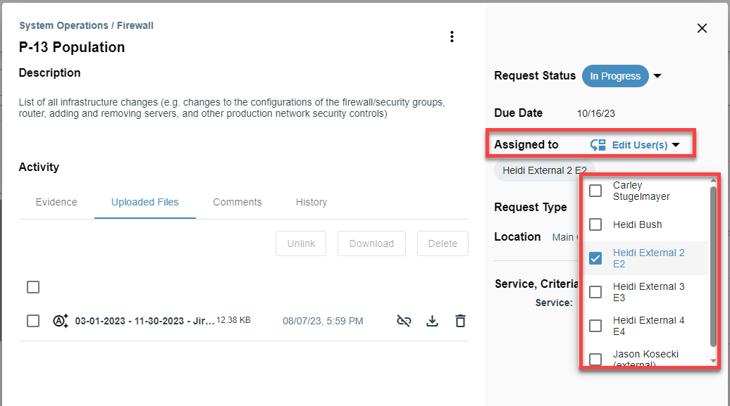Select all files with the header checkbox
Viewport: 730px width, 406px height.
pos(32,287)
